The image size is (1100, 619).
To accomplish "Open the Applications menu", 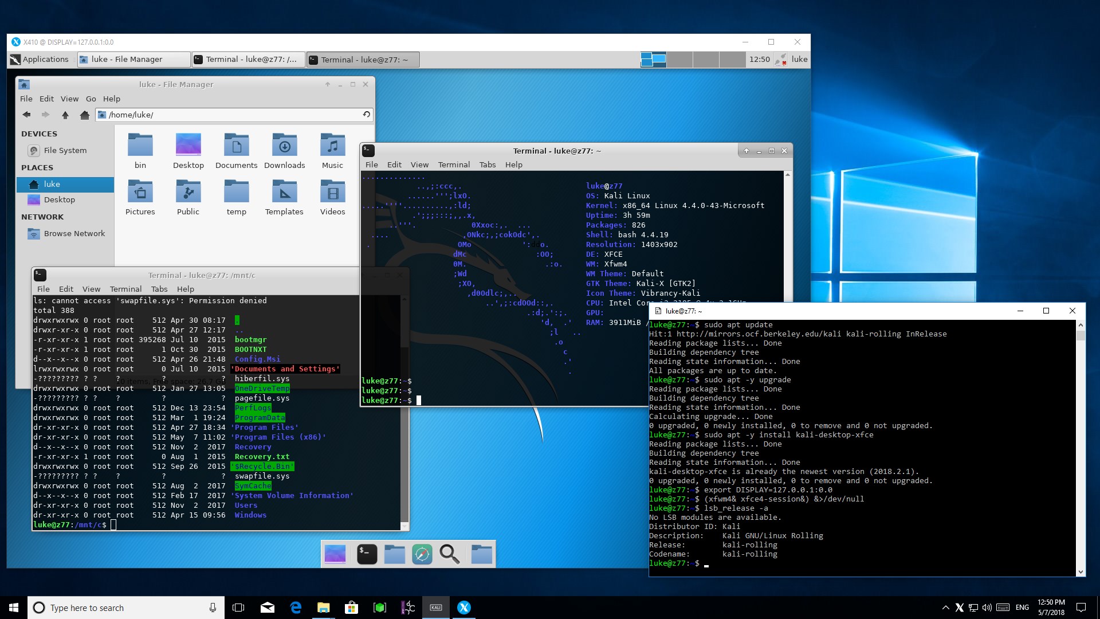I will (x=39, y=59).
